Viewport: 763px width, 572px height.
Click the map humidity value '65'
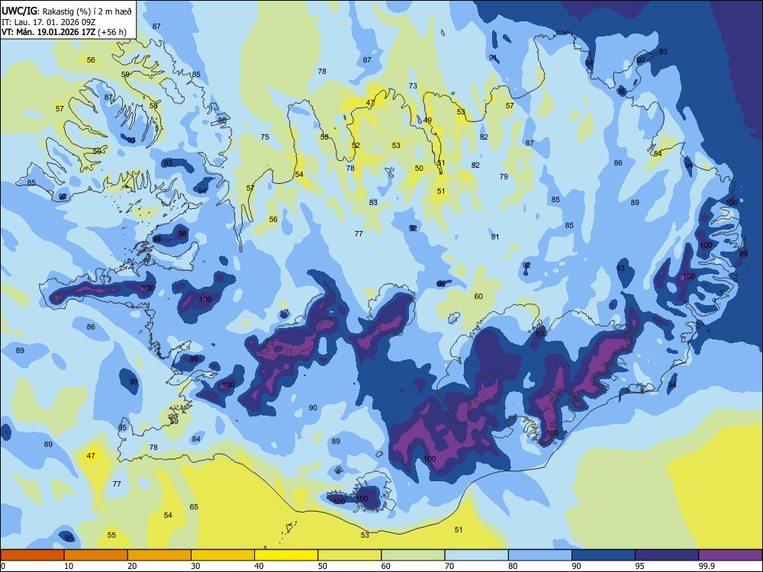point(194,507)
